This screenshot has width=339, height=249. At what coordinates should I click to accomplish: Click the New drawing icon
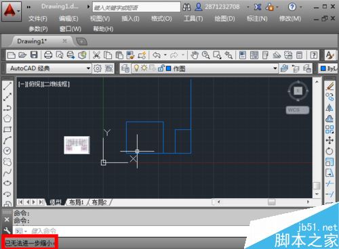click(x=12, y=55)
